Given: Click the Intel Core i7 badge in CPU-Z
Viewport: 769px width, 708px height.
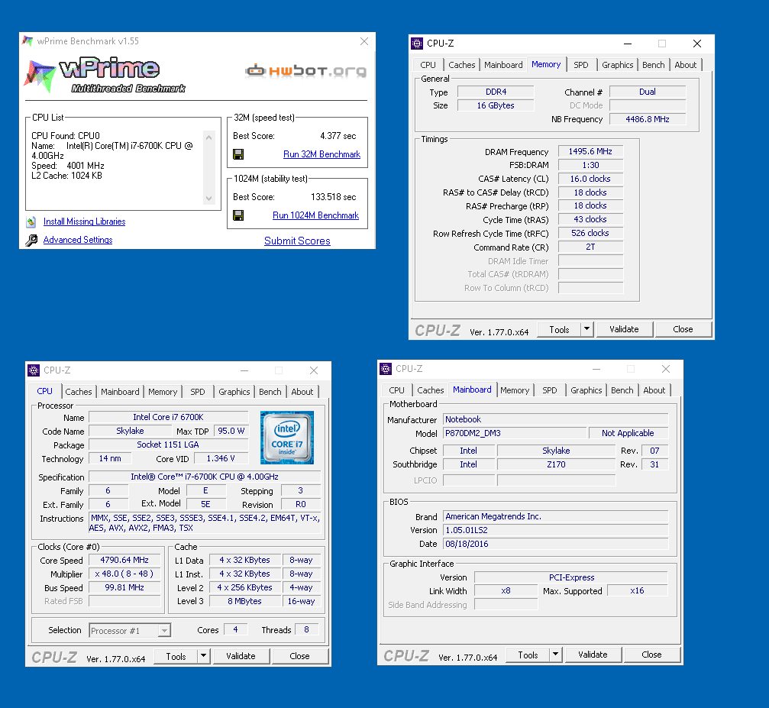Looking at the screenshot, I should click(287, 437).
